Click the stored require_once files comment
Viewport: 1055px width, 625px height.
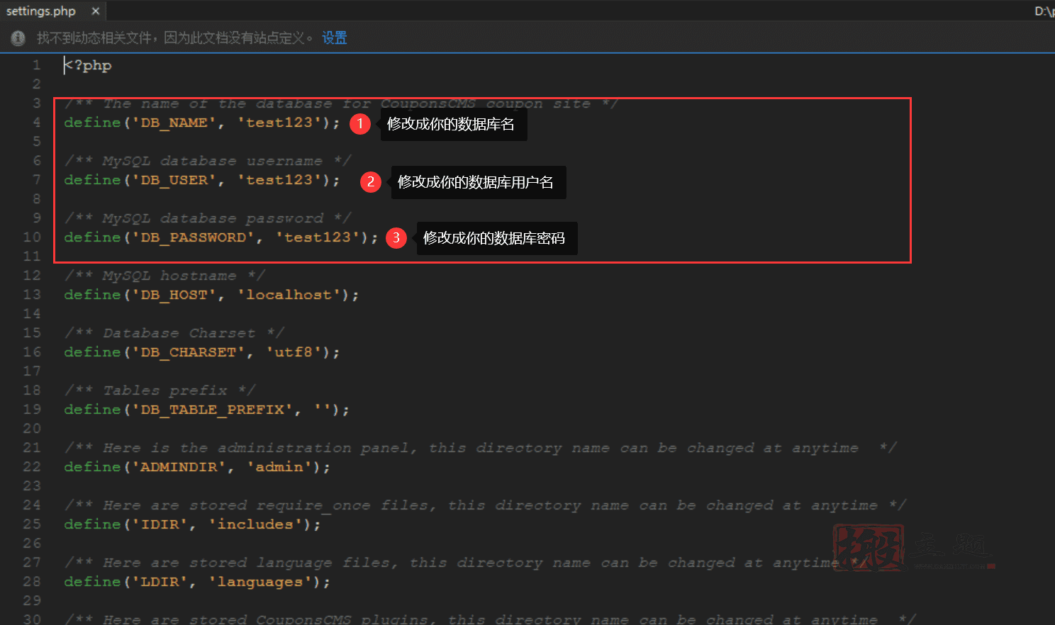[485, 505]
